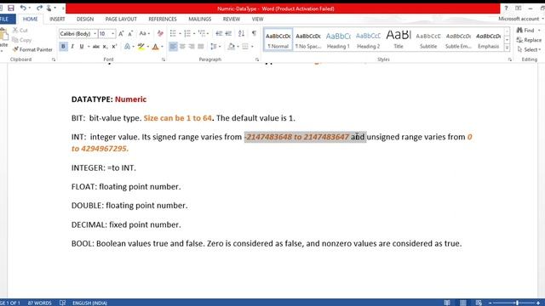Image resolution: width=545 pixels, height=306 pixels.
Task: Clear all formatting from selection
Action: pyautogui.click(x=160, y=34)
